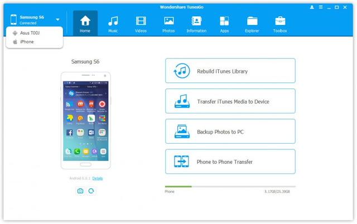The height and width of the screenshot is (224, 357).
Task: Click the Samsung S6 phone preview image
Action: coord(86,120)
